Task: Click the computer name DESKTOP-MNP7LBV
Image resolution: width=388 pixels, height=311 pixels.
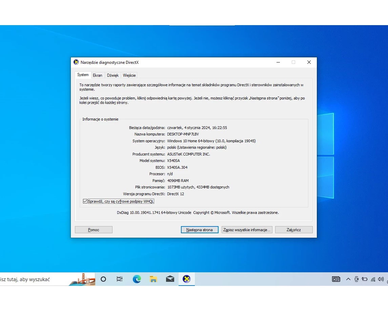Action: (x=183, y=134)
